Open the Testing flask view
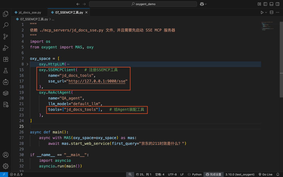This screenshot has height=177, width=283. tap(6, 71)
